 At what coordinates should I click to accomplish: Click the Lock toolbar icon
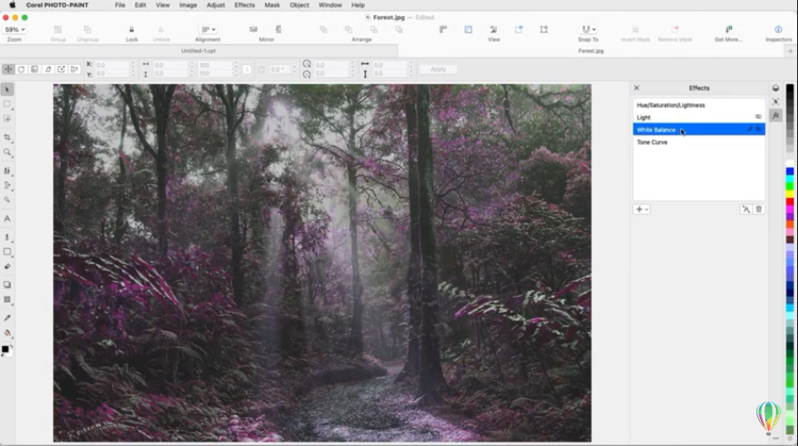pyautogui.click(x=131, y=29)
